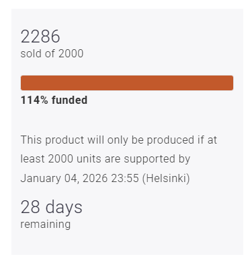This screenshot has width=248, height=267.
Task: Click the "2000" goal in "sold of 2000"
Action: pyautogui.click(x=71, y=54)
